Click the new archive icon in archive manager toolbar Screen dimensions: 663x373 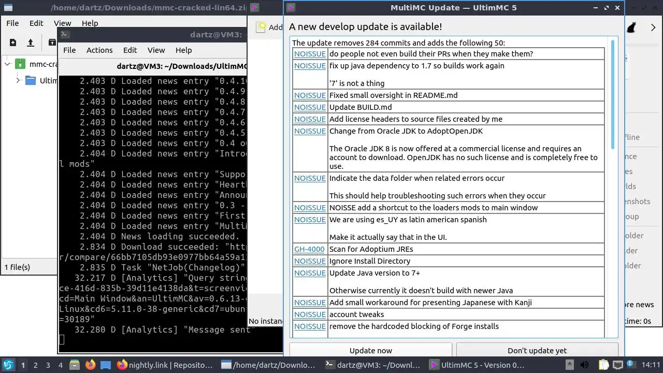(x=13, y=42)
